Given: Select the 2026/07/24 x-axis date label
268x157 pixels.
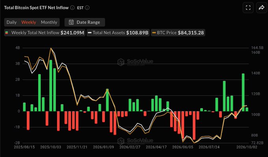Looking at the screenshot, I should (x=209, y=147).
